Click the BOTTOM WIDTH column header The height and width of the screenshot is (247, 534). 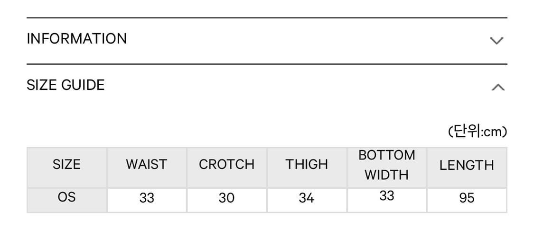[386, 165]
